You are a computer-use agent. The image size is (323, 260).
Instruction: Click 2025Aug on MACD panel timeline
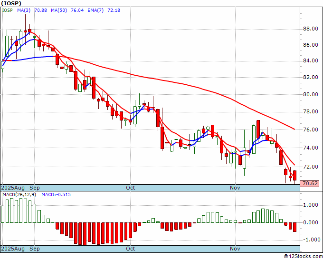click(x=13, y=249)
